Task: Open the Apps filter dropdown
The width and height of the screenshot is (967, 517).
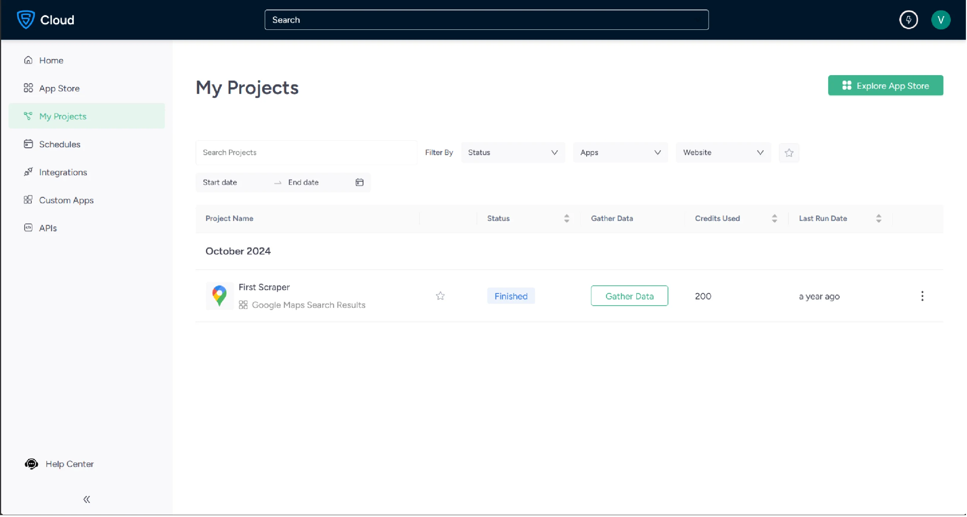Action: pos(620,153)
